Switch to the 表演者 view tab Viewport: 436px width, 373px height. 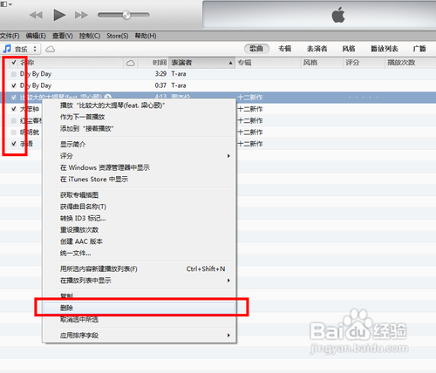pyautogui.click(x=317, y=49)
